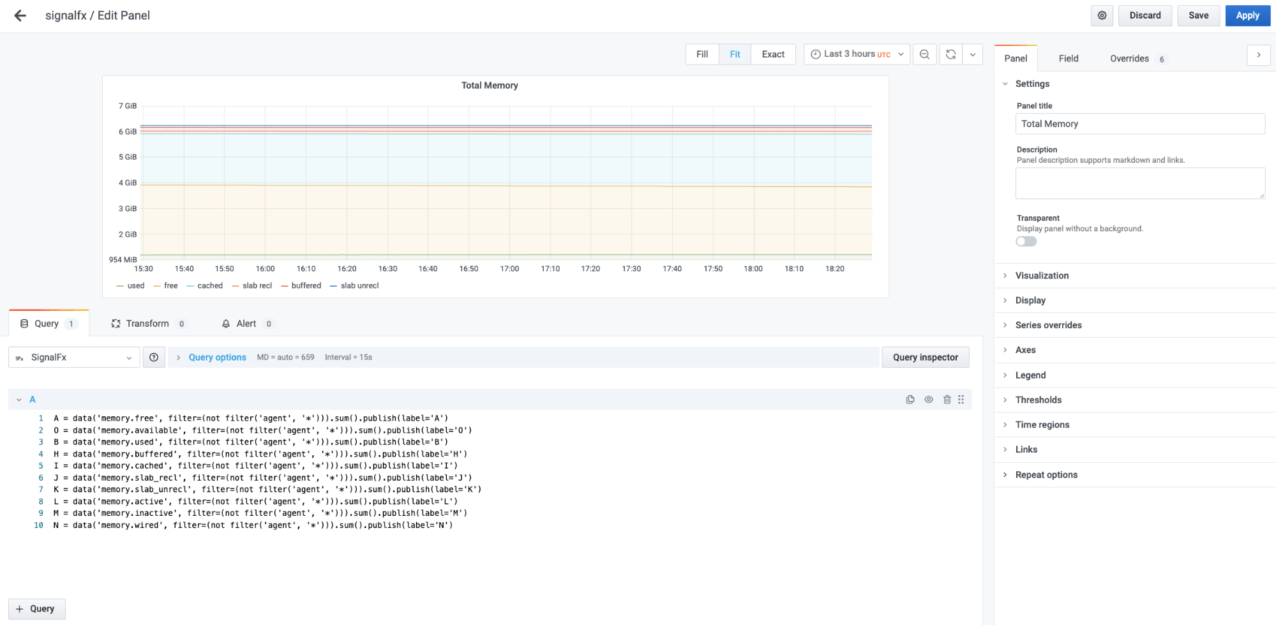This screenshot has width=1276, height=625.
Task: Open the Last 3 hours time picker
Action: pos(856,54)
